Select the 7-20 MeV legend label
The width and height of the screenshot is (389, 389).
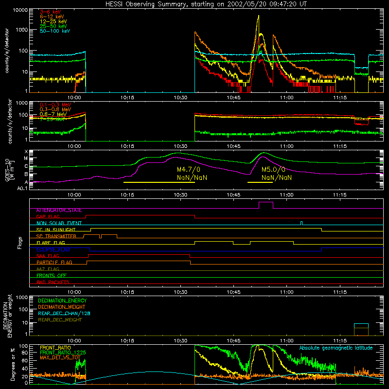click(x=52, y=119)
